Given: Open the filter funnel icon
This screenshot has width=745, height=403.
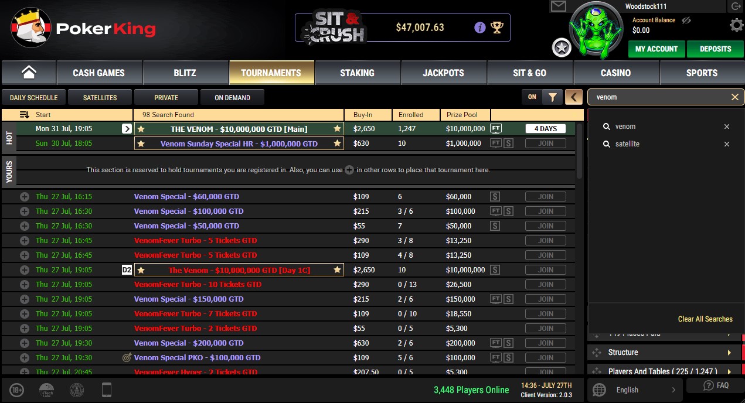Looking at the screenshot, I should 552,97.
